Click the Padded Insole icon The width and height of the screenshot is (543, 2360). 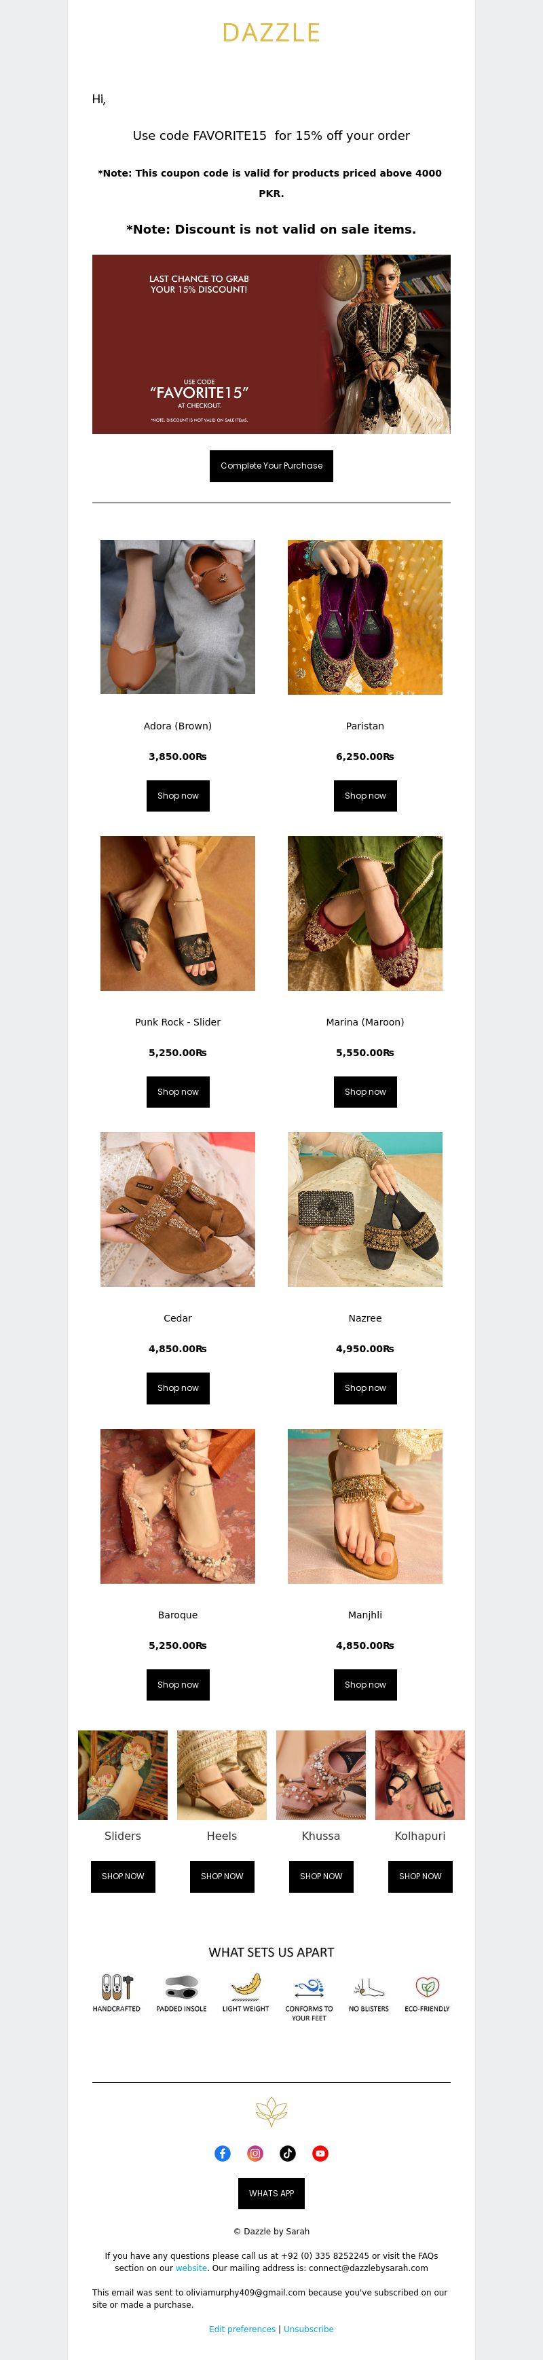tap(181, 1986)
